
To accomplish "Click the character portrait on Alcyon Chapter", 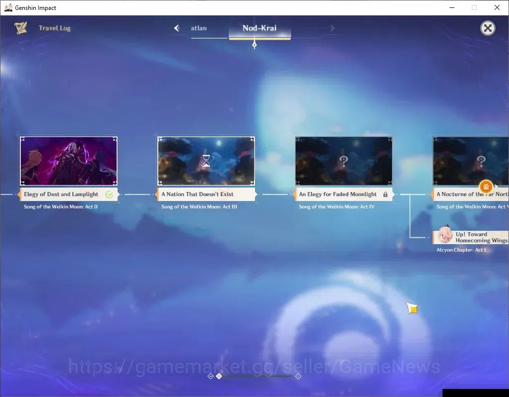I will click(x=445, y=235).
